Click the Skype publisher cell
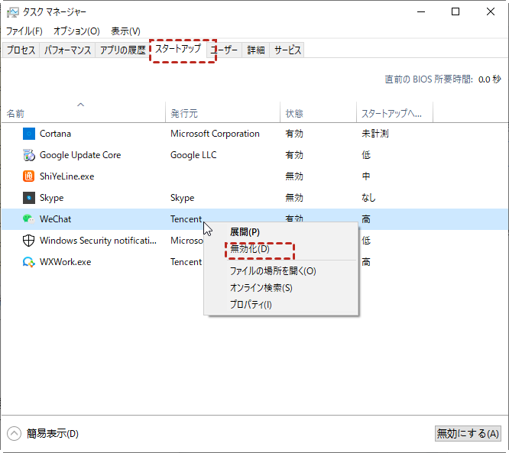The height and width of the screenshot is (453, 509). pos(183,198)
